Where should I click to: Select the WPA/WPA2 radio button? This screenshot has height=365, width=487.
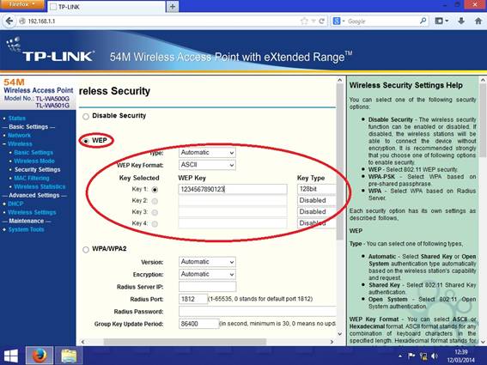click(x=86, y=249)
